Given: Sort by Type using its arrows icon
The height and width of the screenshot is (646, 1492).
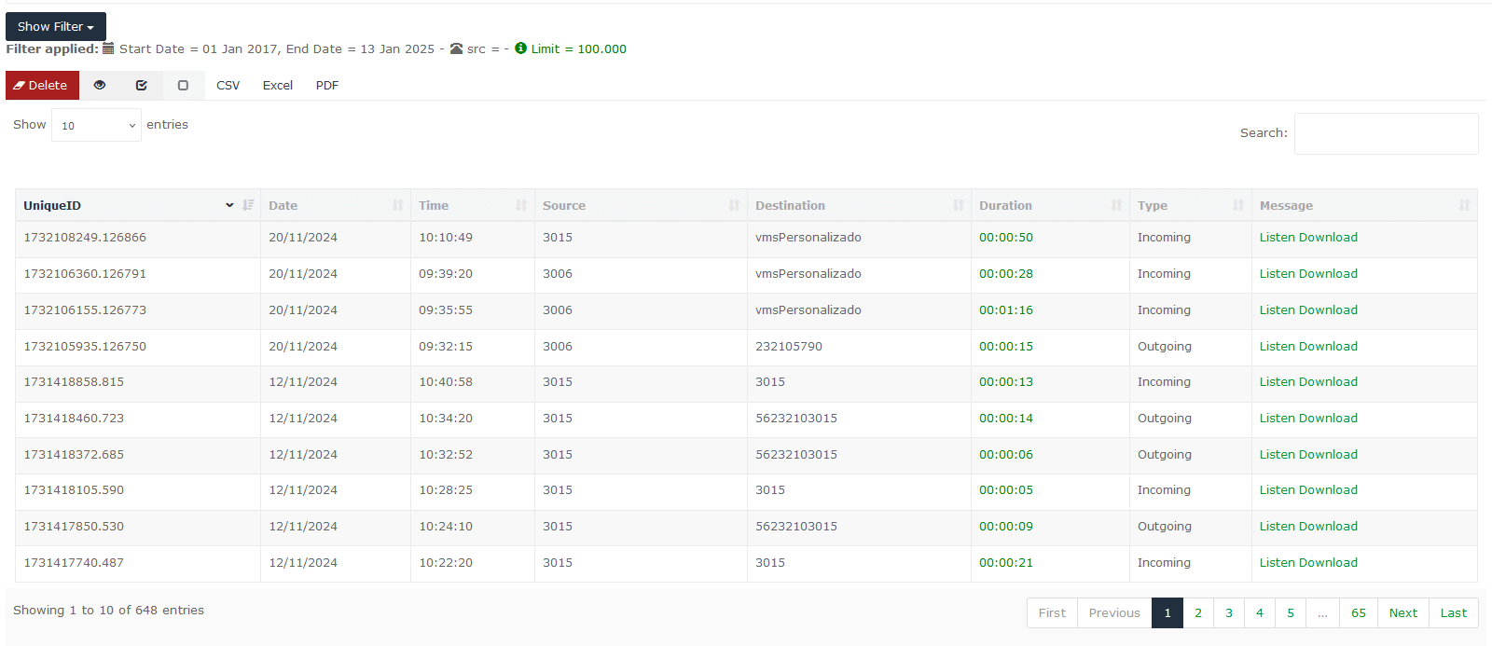Looking at the screenshot, I should click(x=1238, y=205).
